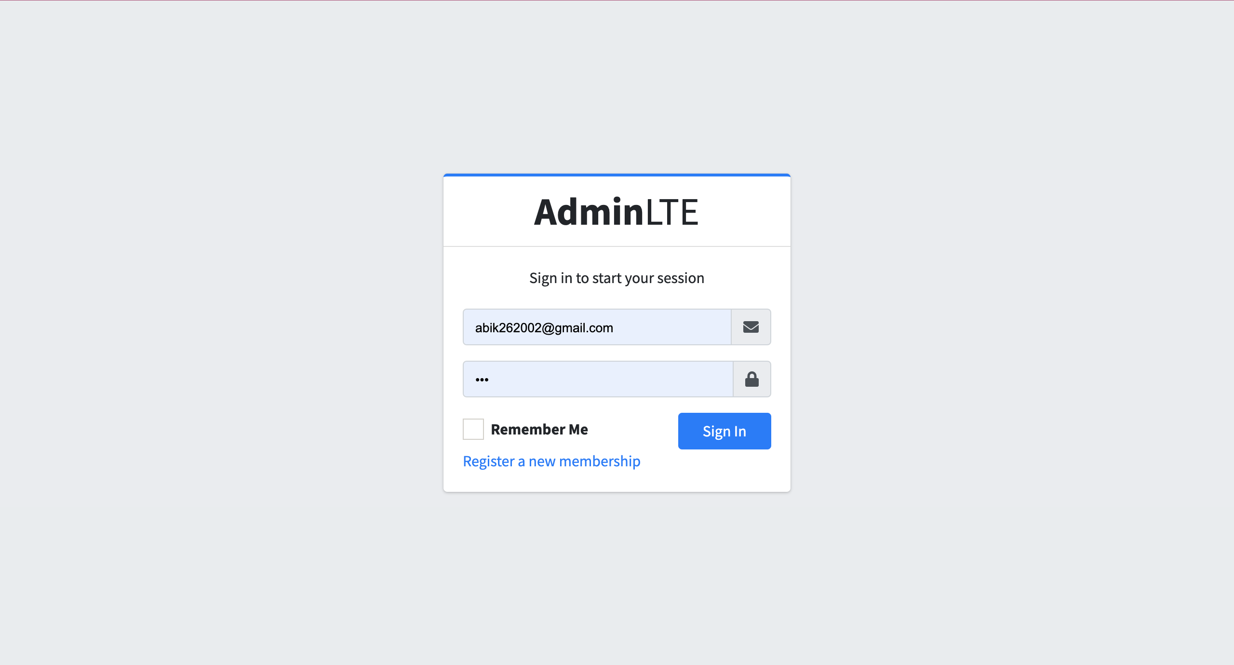
Task: Click the padlock icon beside the password field
Action: click(x=751, y=379)
